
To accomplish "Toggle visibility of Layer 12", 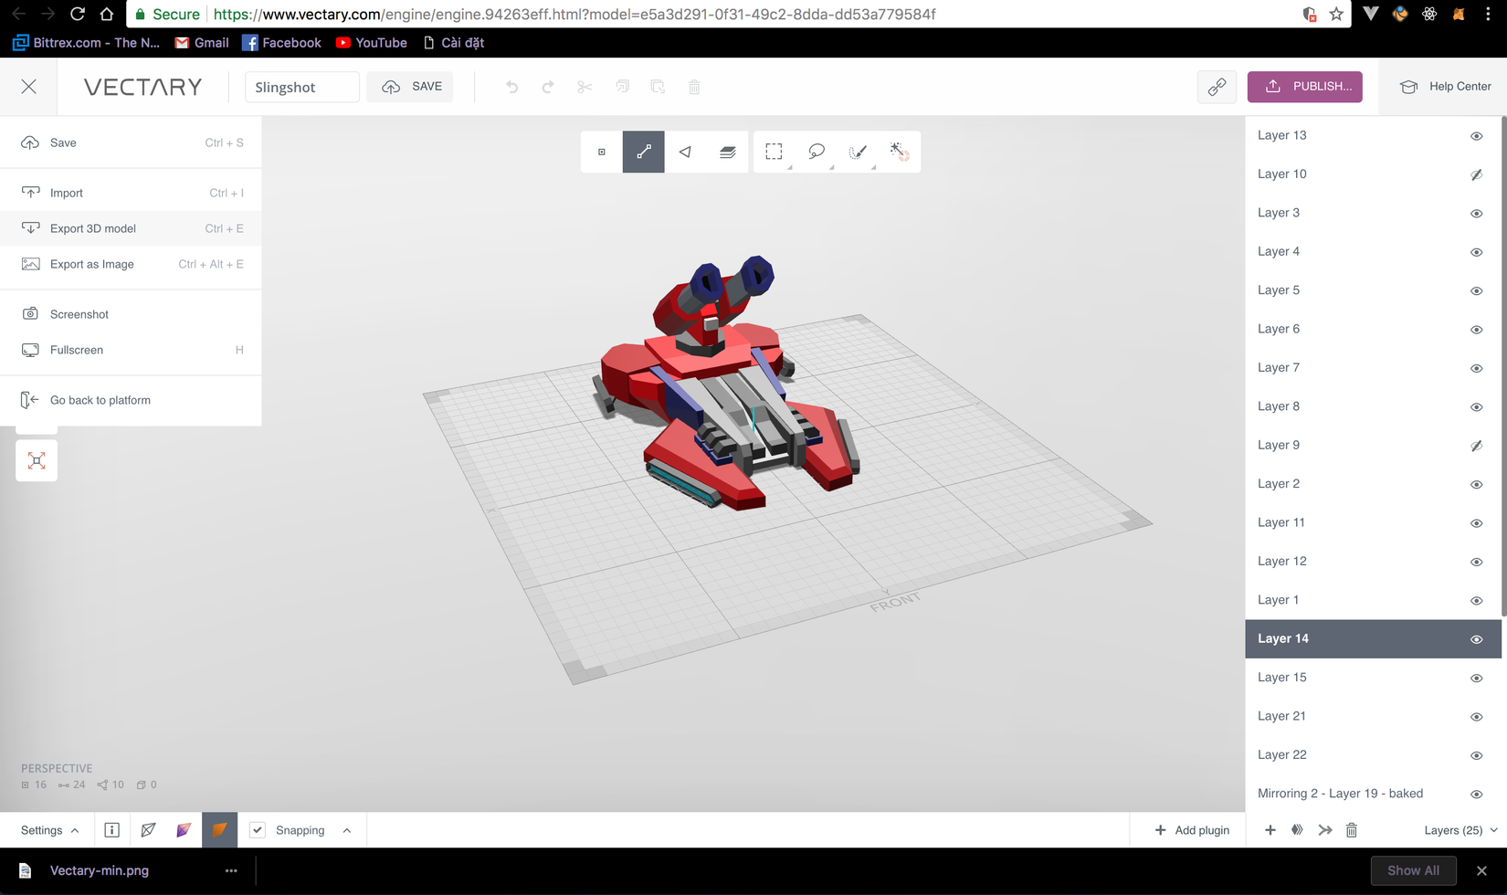I will point(1476,562).
